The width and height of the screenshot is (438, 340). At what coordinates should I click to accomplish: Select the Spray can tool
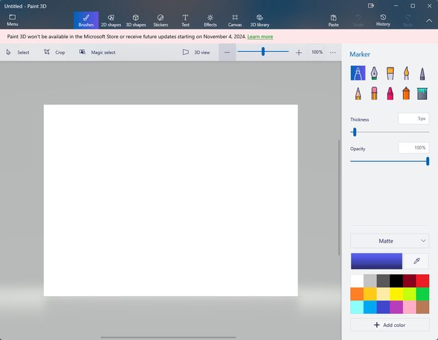(x=407, y=93)
